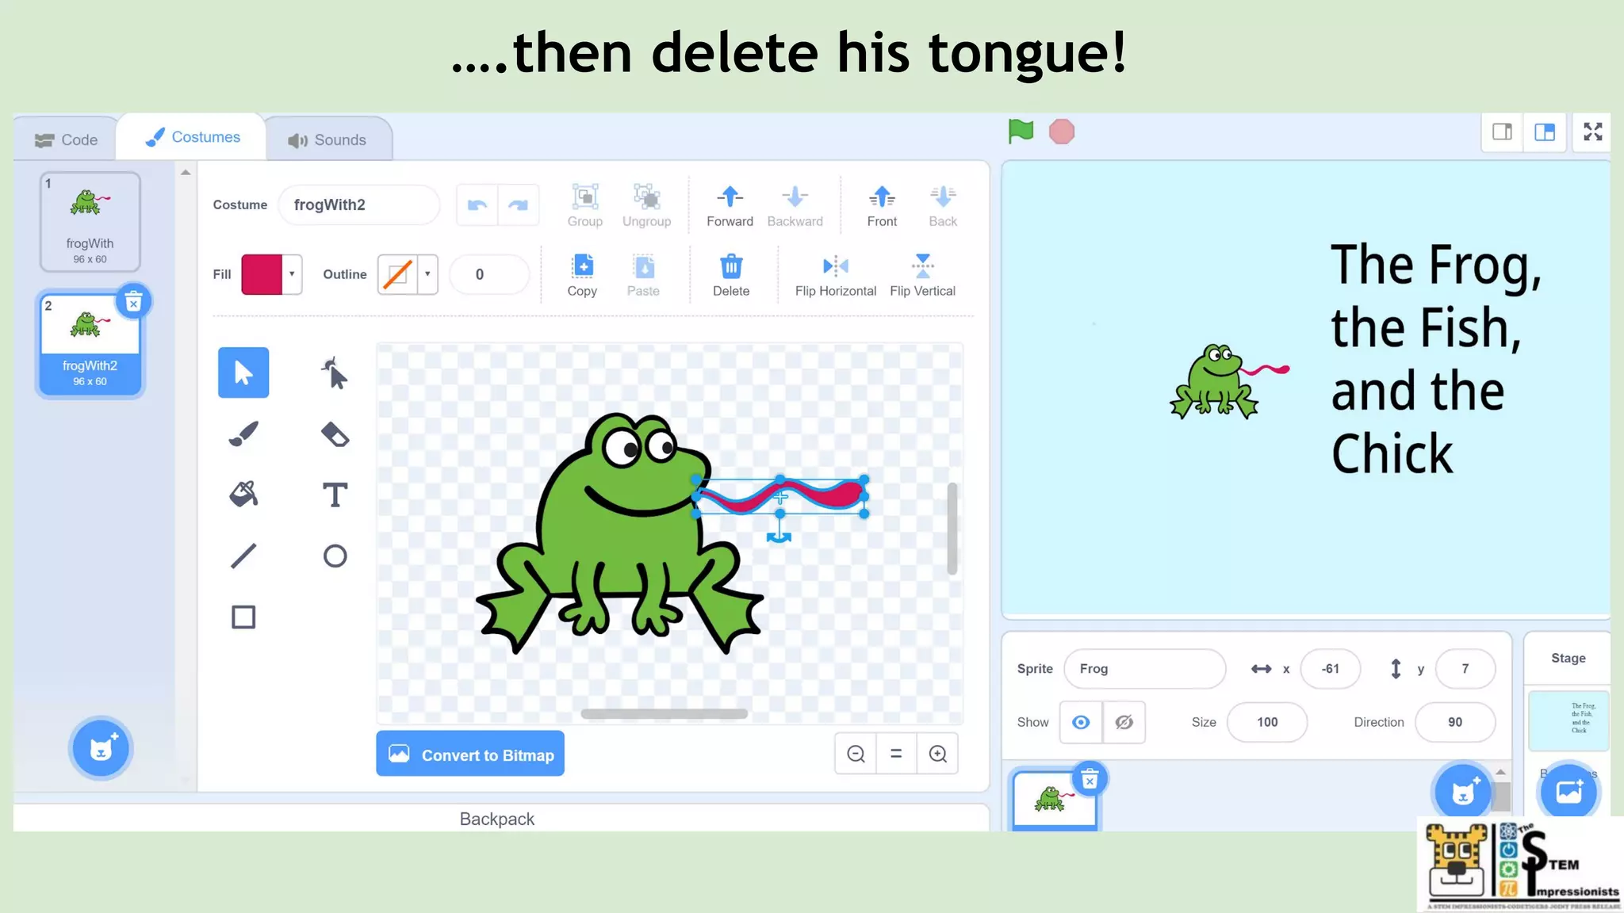Click the sprite Direction field
1624x913 pixels.
tap(1455, 722)
